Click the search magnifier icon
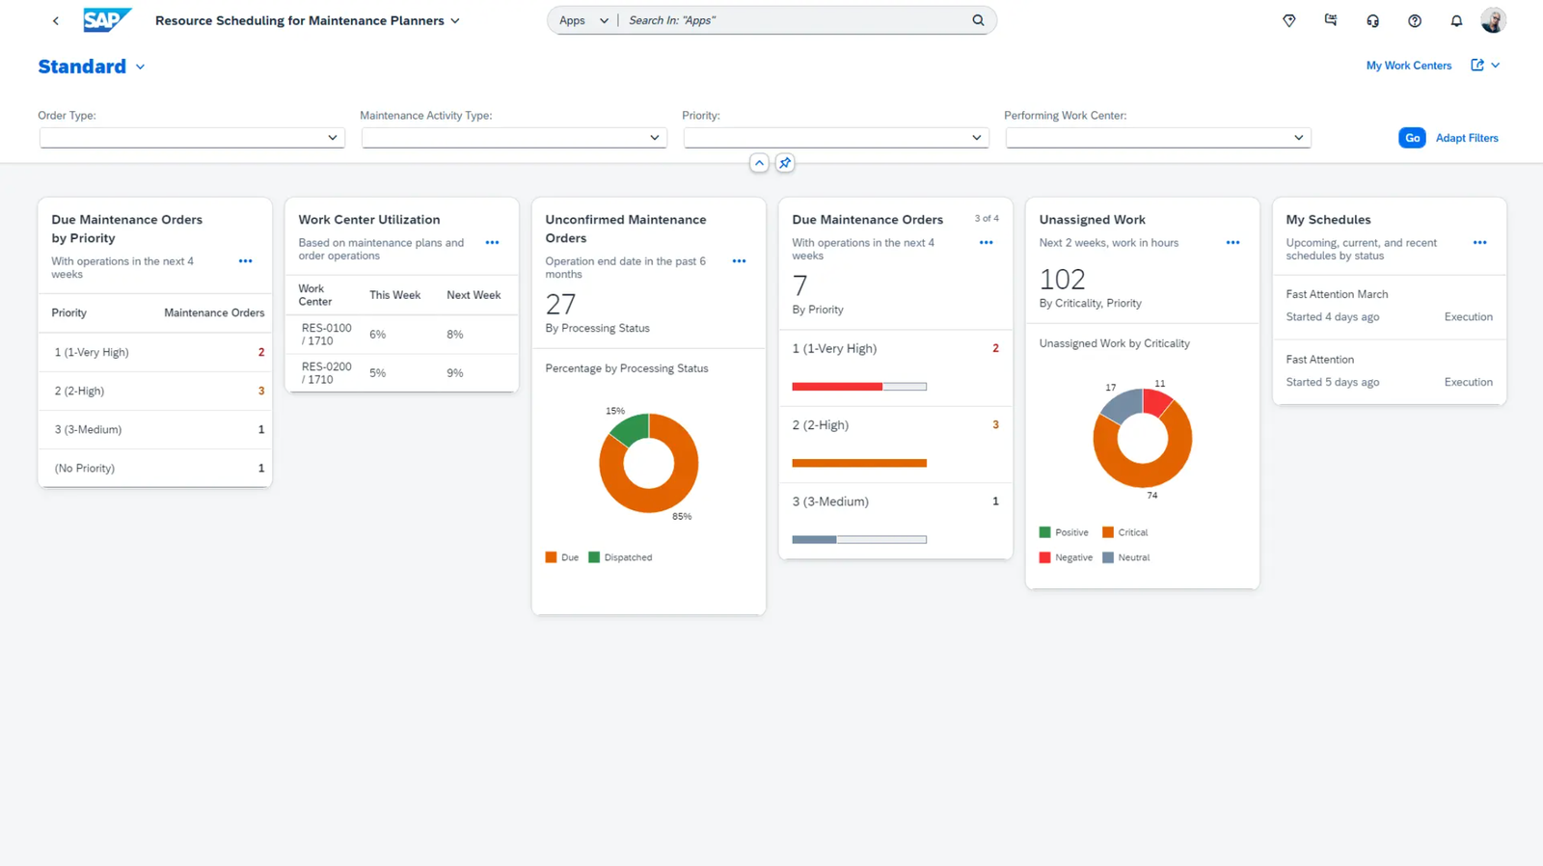Screen dimensions: 1543x866 pyautogui.click(x=978, y=20)
